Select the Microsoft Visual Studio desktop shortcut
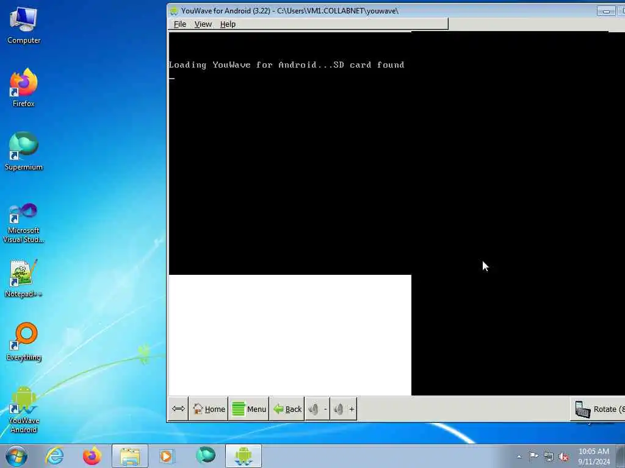The height and width of the screenshot is (468, 625). click(x=24, y=223)
